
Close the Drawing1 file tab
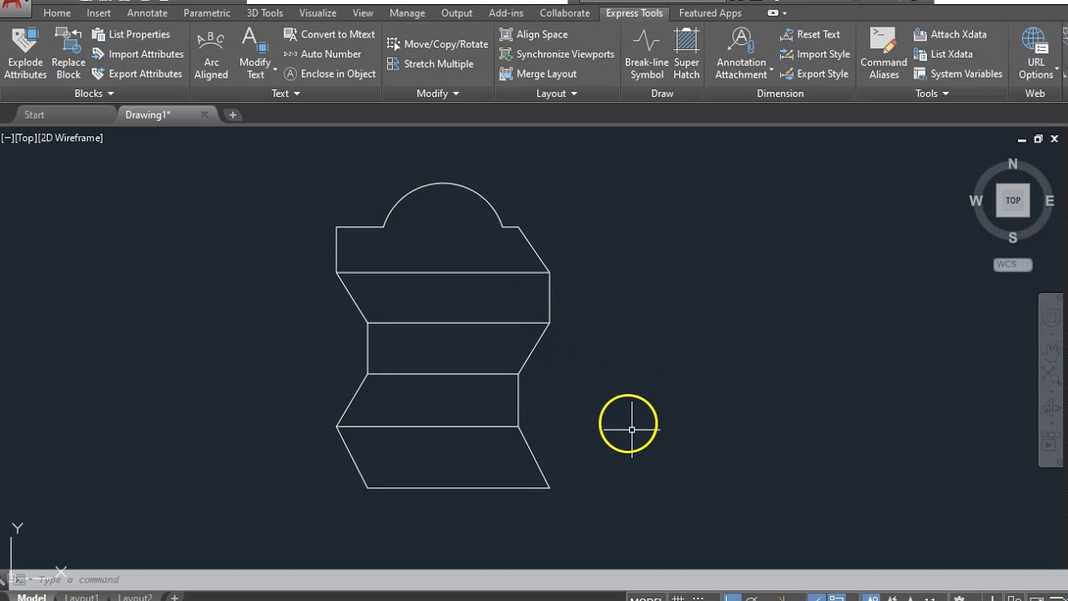tap(204, 114)
